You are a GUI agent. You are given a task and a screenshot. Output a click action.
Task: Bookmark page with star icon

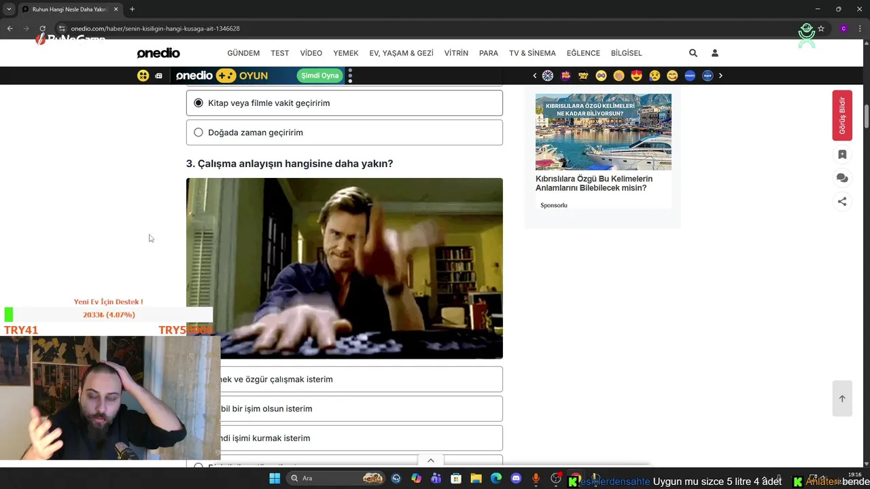click(821, 29)
